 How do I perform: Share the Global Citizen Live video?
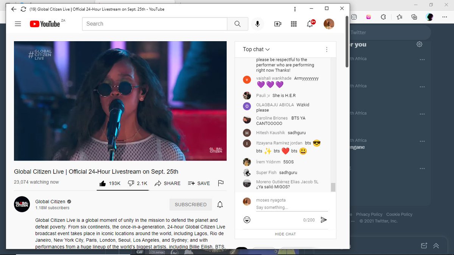point(168,183)
